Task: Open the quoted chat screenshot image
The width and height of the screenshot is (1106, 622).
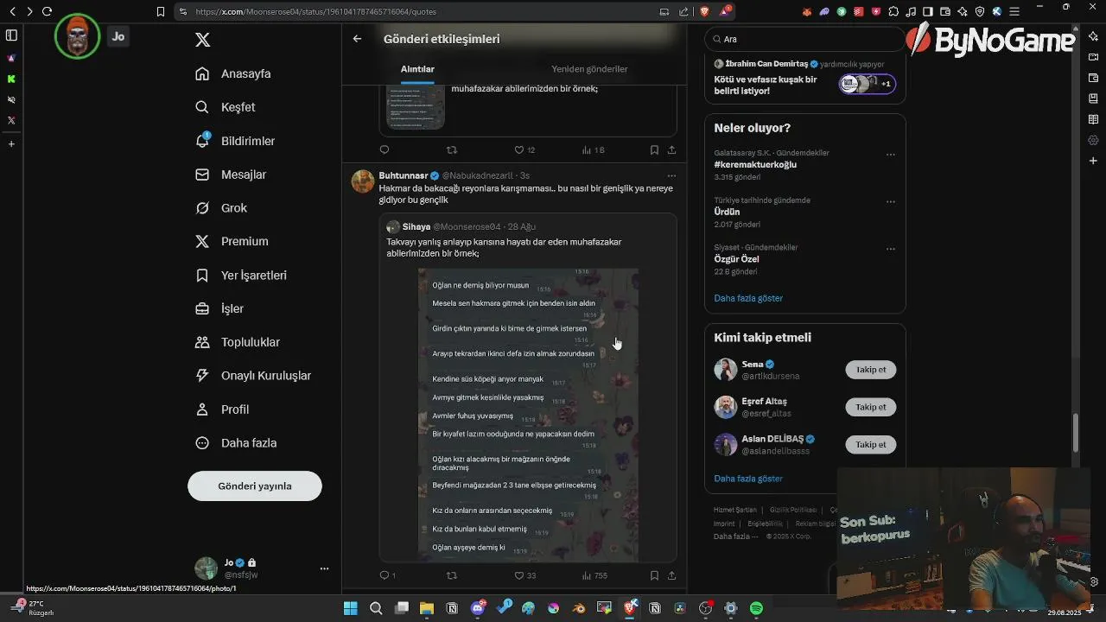Action: (x=528, y=415)
